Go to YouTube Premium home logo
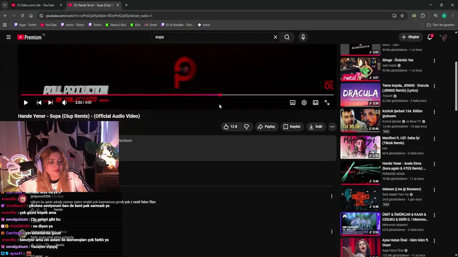The width and height of the screenshot is (458, 257). tap(29, 37)
